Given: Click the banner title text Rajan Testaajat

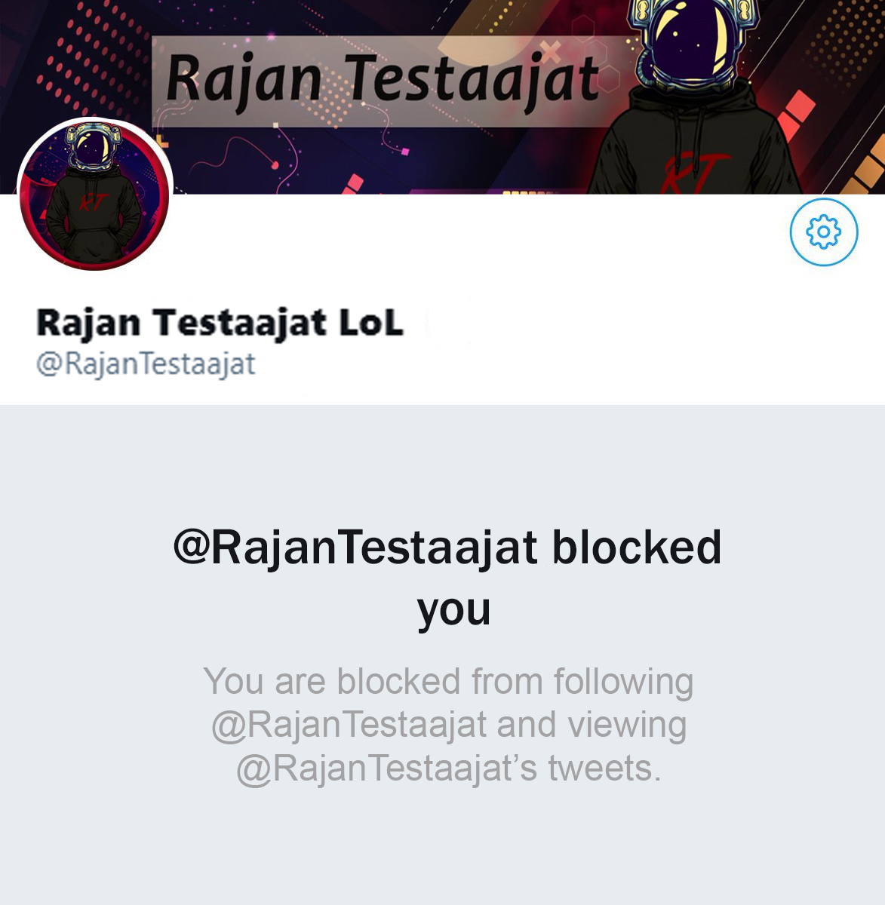Looking at the screenshot, I should click(383, 80).
